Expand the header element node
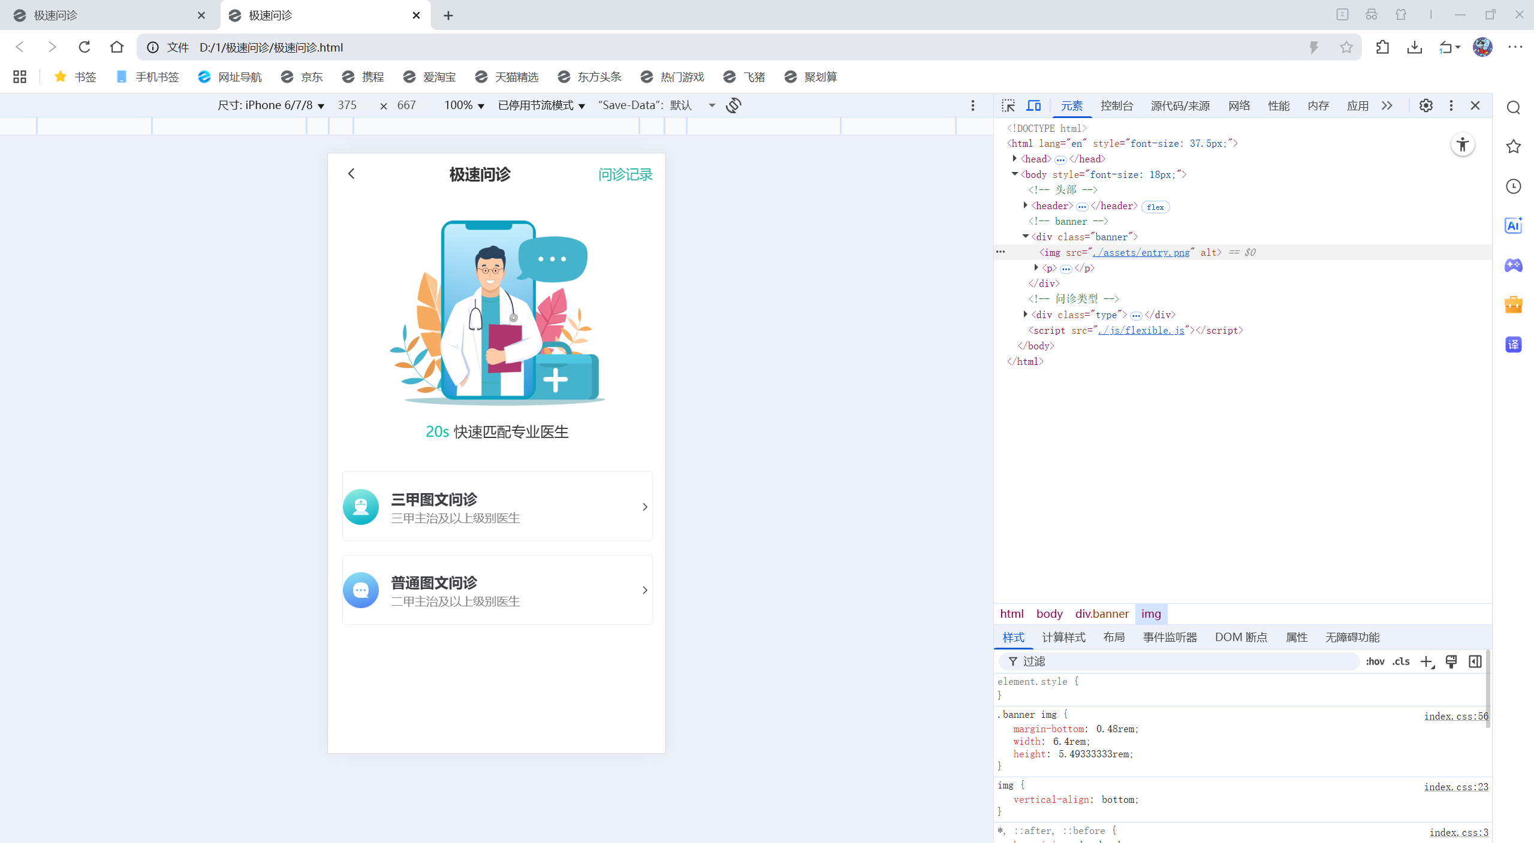This screenshot has width=1534, height=843. click(x=1026, y=206)
